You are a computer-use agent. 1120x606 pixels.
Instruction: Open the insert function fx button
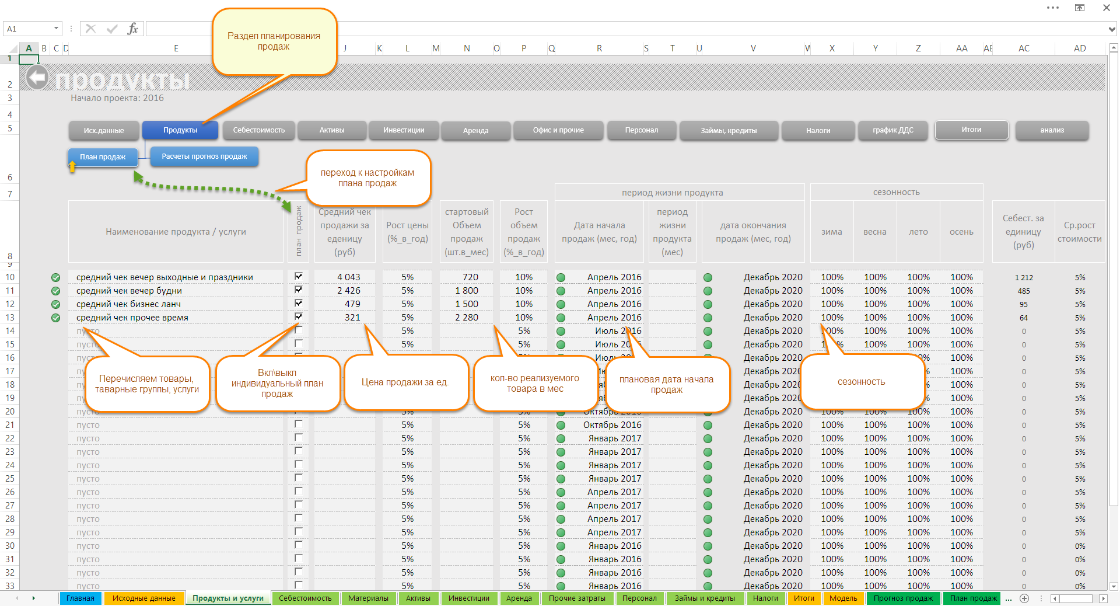[133, 29]
